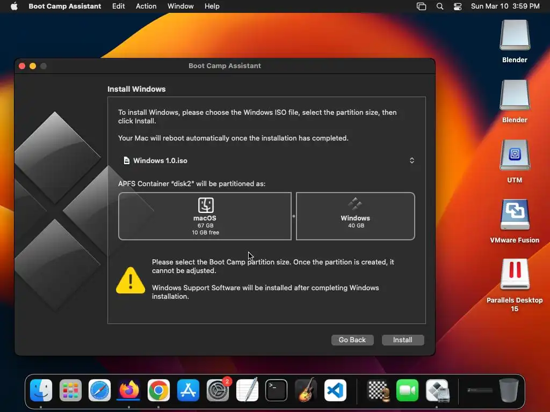Select the Windows 40 GB partition box

(356, 216)
